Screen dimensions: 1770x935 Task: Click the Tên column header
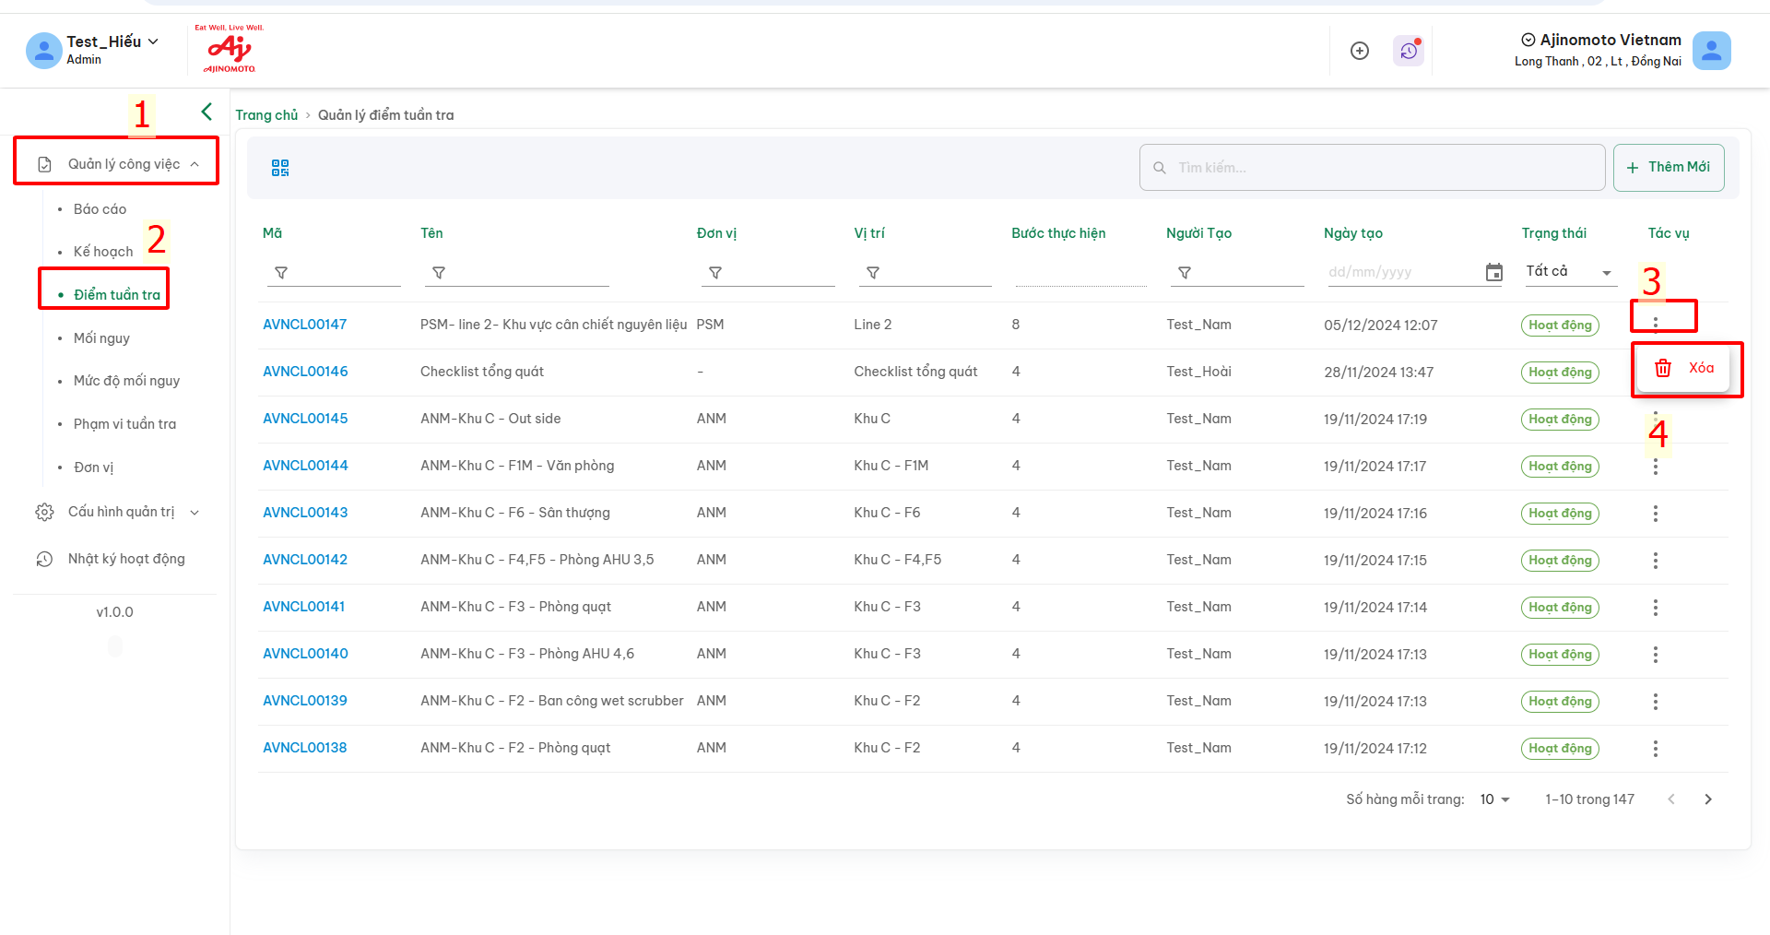(431, 233)
